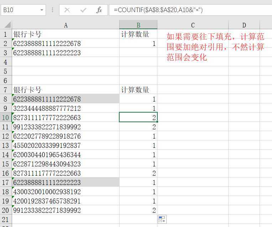Select row 17 header
This screenshot has height=227, width=272.
(6, 182)
